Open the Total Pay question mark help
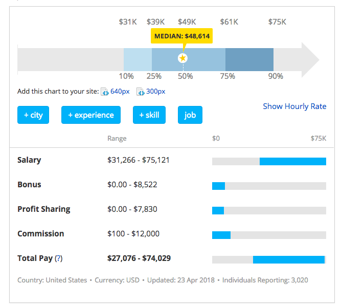 (x=59, y=258)
